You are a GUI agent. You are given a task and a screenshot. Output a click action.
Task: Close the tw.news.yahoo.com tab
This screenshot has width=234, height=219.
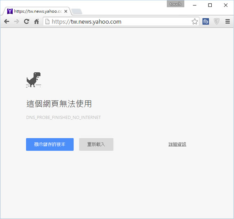66,11
